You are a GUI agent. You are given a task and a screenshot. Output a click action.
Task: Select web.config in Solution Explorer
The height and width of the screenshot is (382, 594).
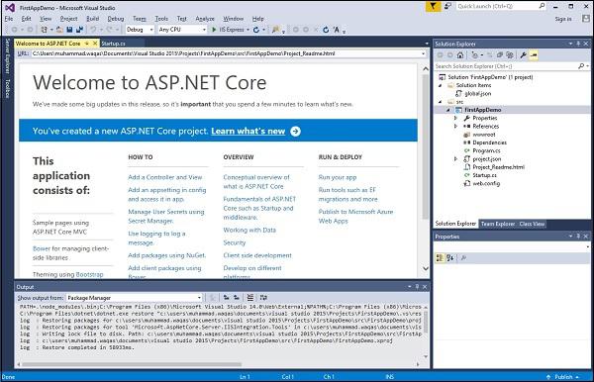486,184
